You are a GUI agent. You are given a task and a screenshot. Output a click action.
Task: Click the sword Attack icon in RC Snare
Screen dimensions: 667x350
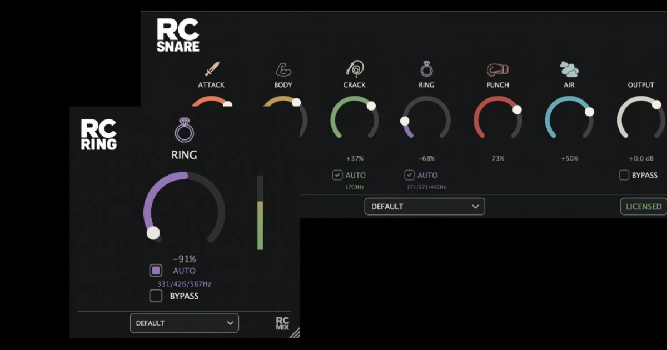pyautogui.click(x=212, y=69)
